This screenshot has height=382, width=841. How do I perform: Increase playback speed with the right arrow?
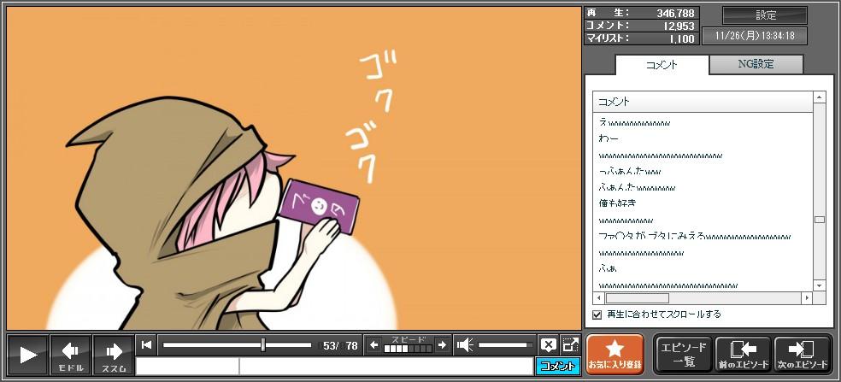coord(441,345)
